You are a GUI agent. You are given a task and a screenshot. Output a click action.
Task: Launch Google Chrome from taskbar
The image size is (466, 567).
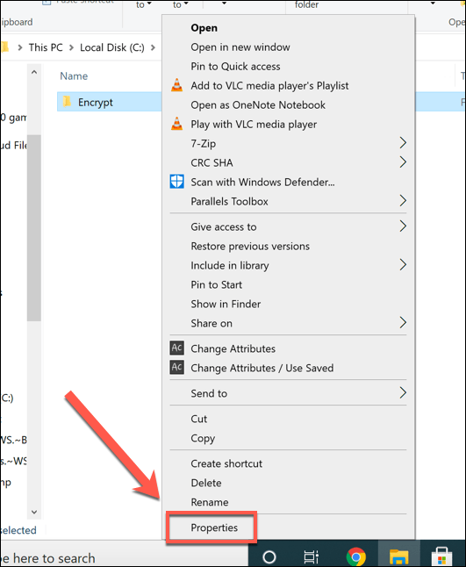coord(356,556)
